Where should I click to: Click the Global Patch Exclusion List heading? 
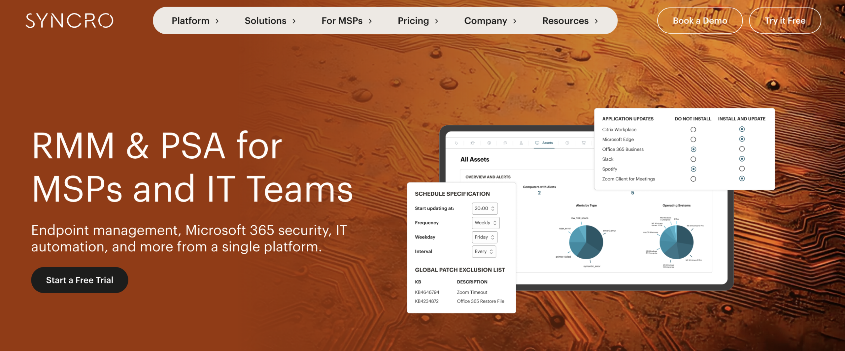460,270
